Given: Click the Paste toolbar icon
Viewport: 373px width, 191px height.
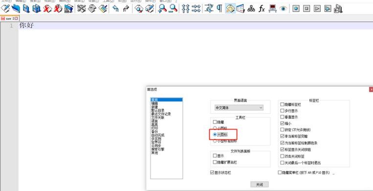Looking at the screenshot, I should 103,9.
